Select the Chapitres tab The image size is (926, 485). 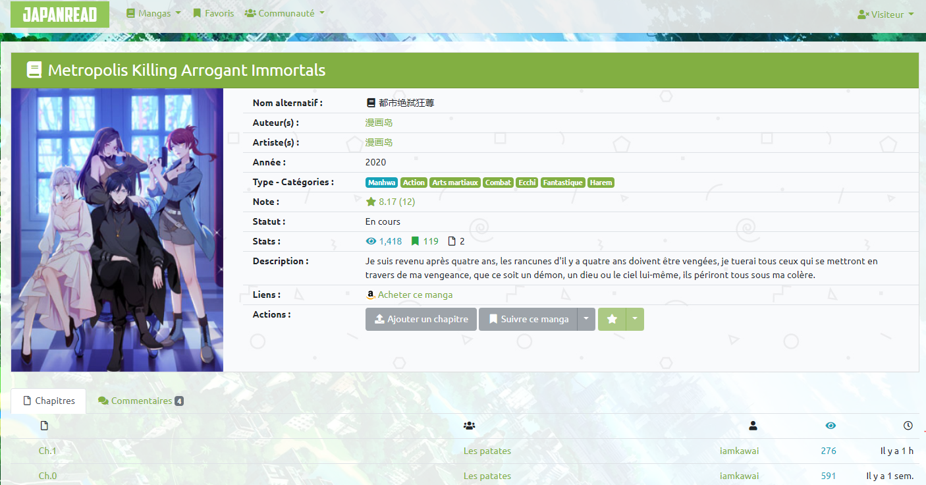49,401
